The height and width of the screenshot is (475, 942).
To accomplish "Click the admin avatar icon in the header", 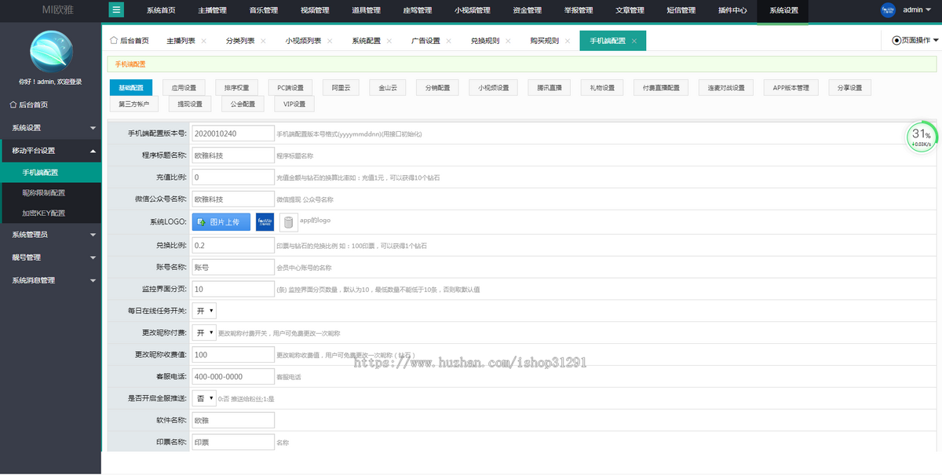I will click(x=888, y=10).
